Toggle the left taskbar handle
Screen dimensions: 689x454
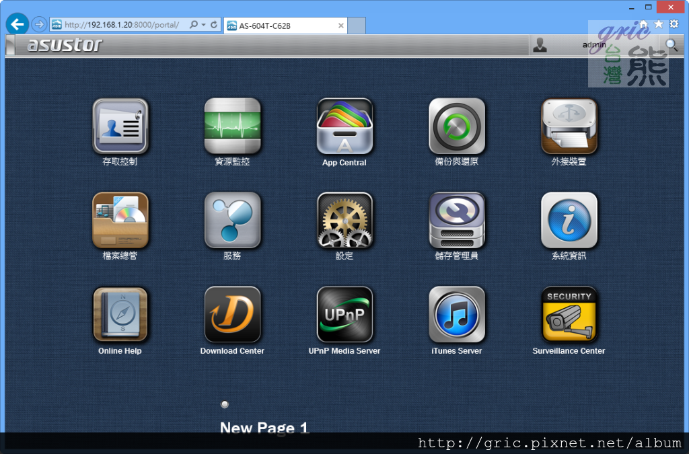[9, 45]
